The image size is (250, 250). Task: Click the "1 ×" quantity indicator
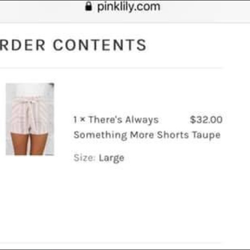pyautogui.click(x=79, y=119)
